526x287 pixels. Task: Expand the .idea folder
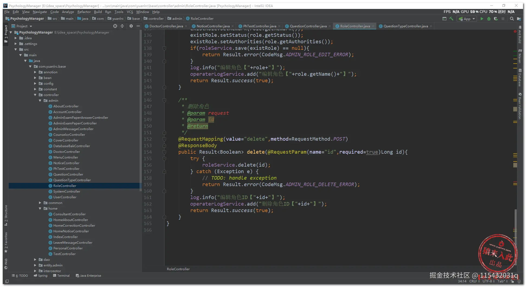[x=16, y=38]
